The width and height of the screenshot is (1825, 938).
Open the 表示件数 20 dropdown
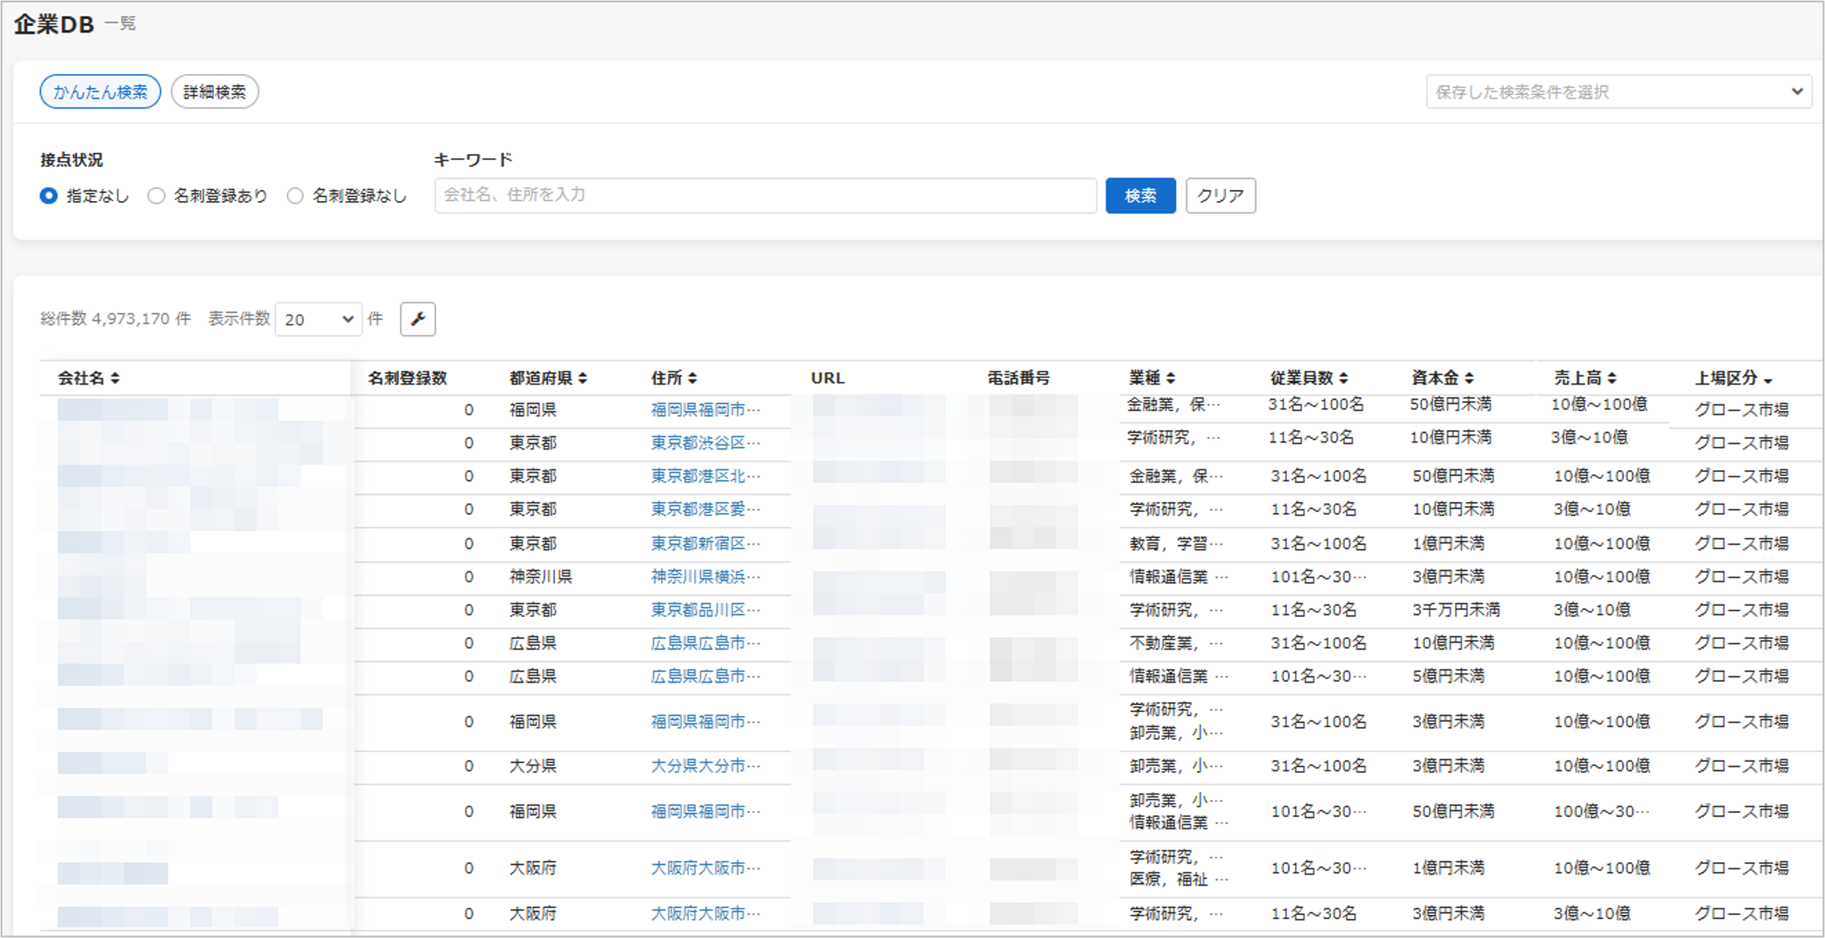(318, 320)
